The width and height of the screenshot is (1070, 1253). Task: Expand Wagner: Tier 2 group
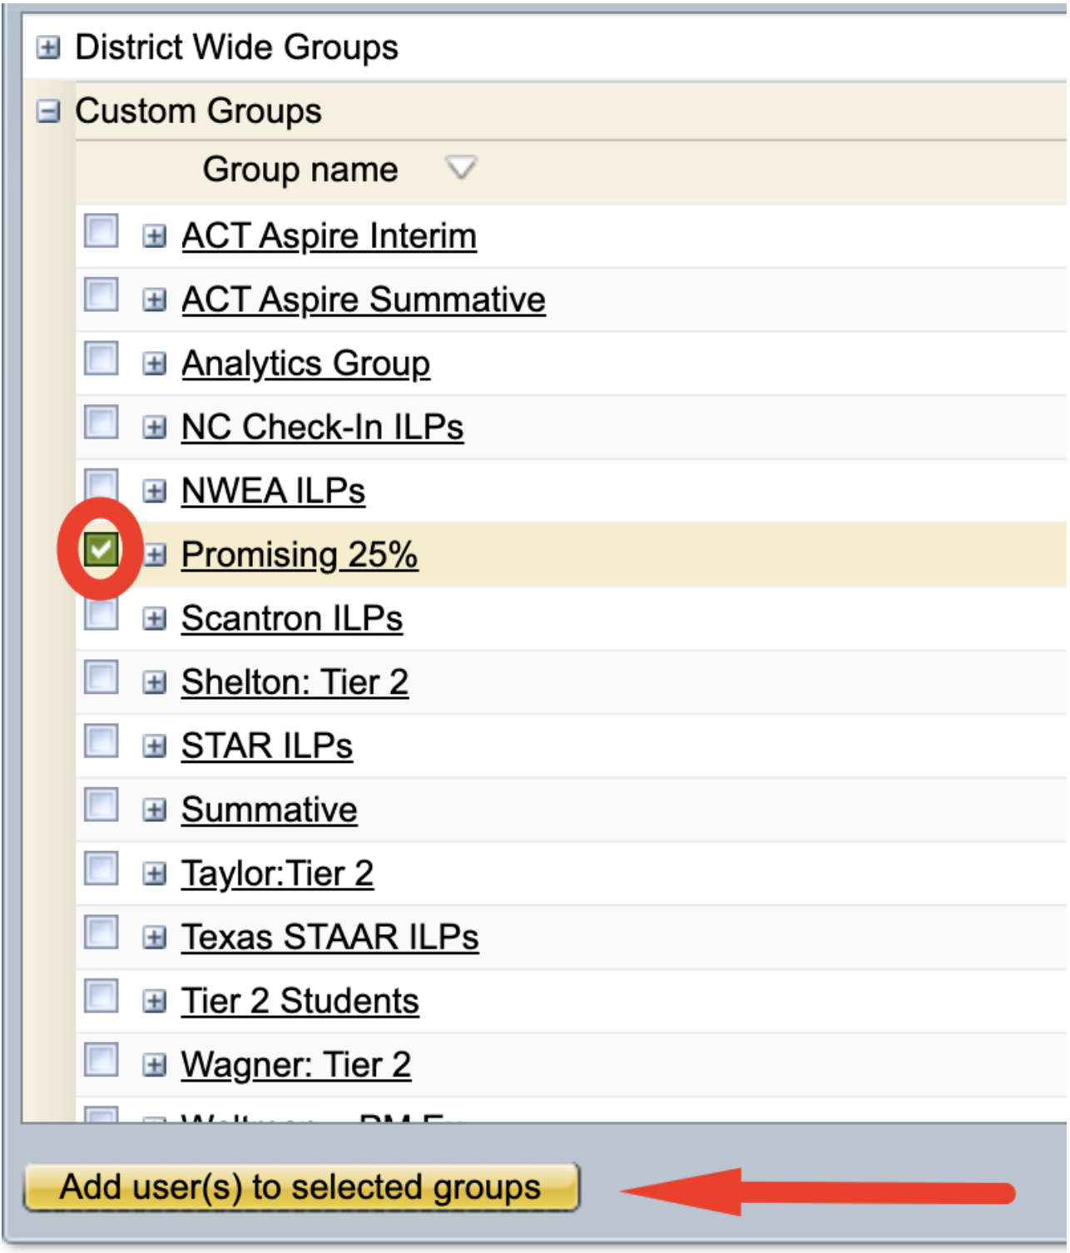[155, 1065]
